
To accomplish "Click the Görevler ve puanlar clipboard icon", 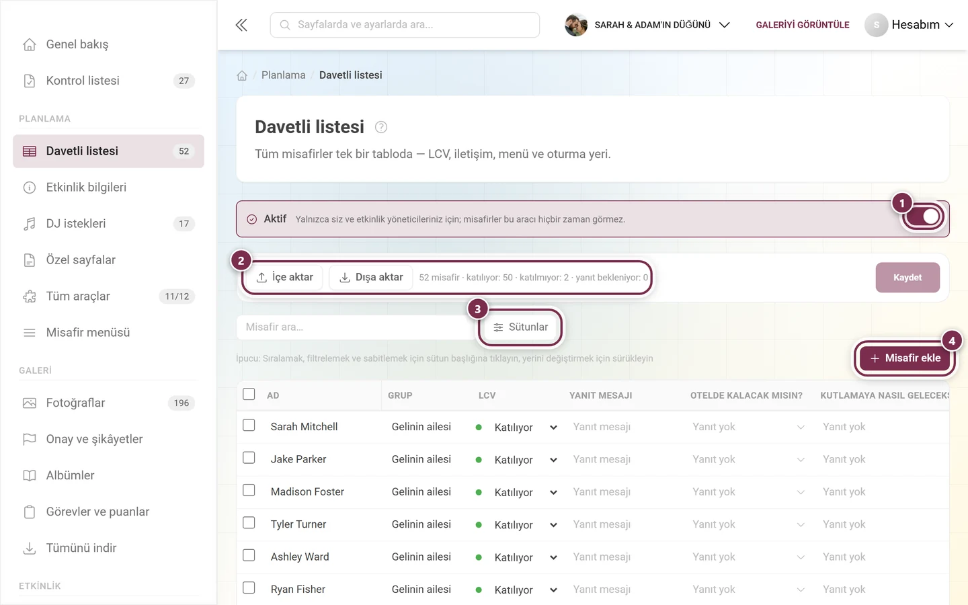I will click(x=30, y=512).
